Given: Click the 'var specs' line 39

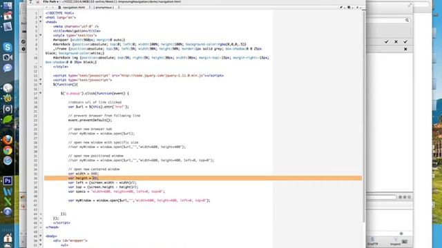Looking at the screenshot, I should (x=117, y=192).
